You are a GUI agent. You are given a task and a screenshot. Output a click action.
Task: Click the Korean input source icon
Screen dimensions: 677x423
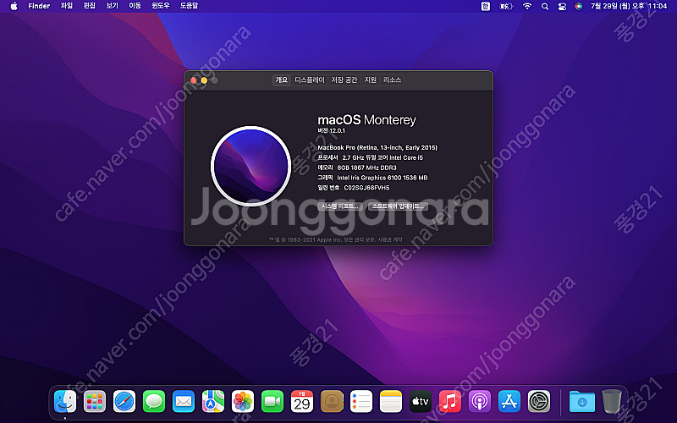point(485,6)
